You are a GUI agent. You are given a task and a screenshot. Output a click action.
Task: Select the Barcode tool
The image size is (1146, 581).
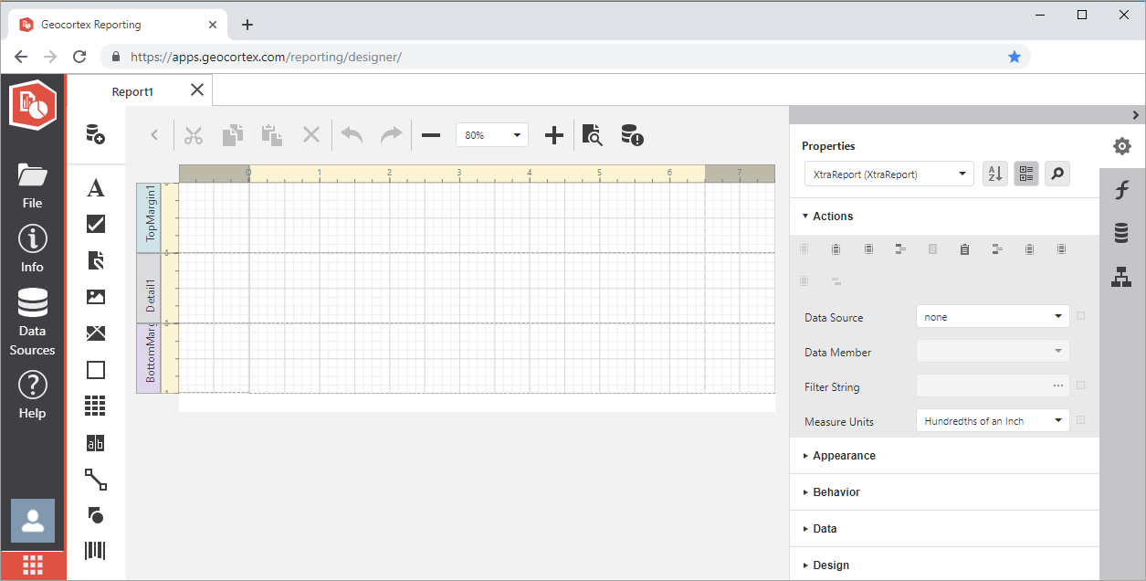(x=95, y=551)
